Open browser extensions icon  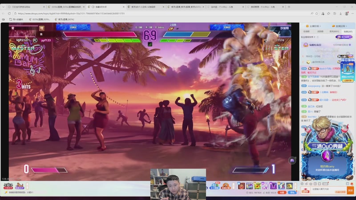(x=323, y=13)
